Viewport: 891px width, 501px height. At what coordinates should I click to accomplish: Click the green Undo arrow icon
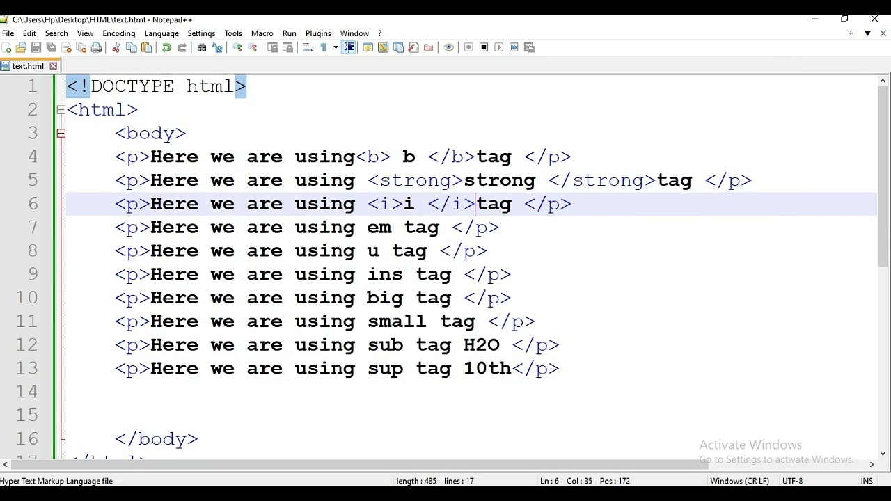pos(166,47)
